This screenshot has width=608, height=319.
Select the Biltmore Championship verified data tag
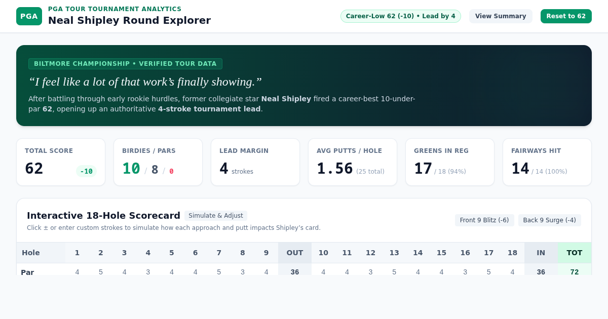[125, 64]
